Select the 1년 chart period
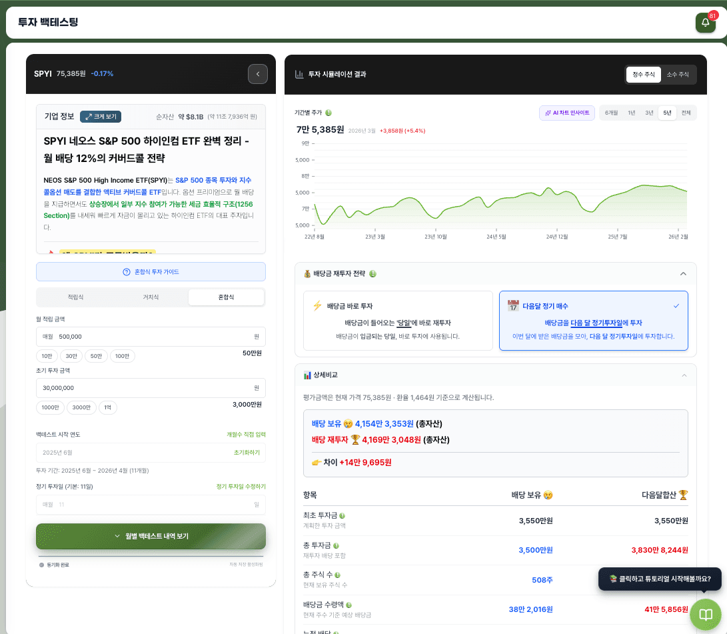 pos(632,113)
